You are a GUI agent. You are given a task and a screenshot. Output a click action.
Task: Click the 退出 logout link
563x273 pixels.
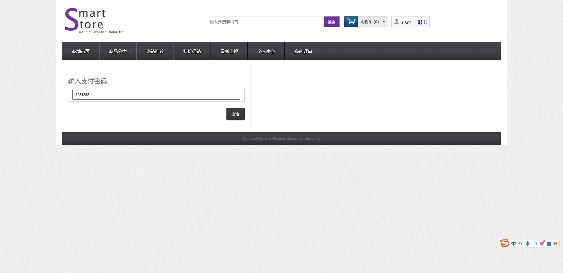[422, 22]
